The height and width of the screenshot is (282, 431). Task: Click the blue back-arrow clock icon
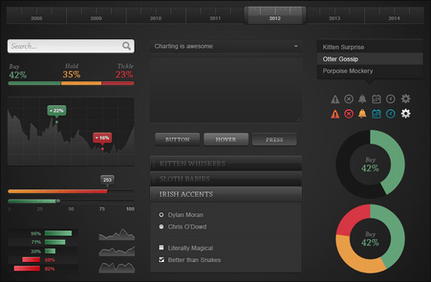pyautogui.click(x=391, y=114)
